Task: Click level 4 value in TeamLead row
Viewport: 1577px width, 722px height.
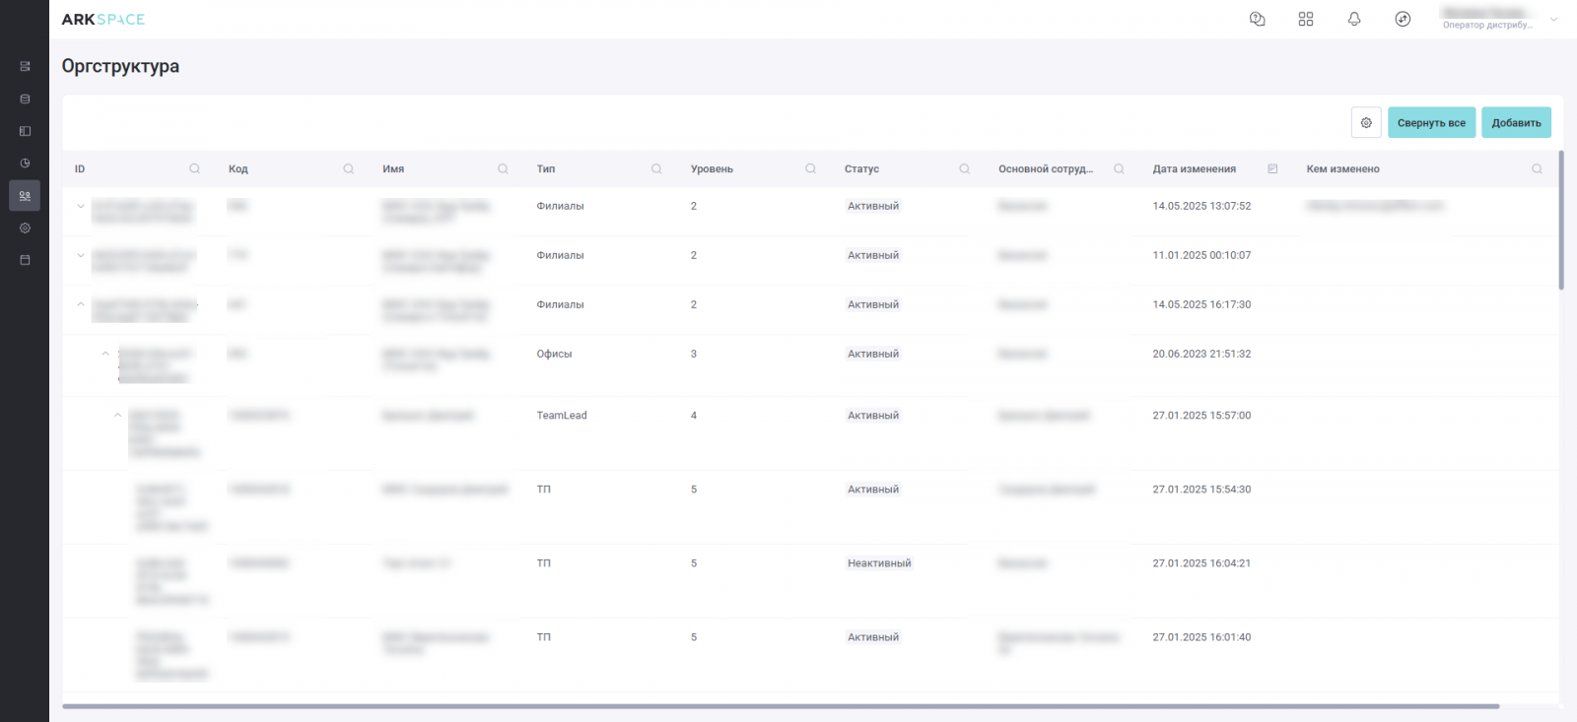Action: (694, 416)
